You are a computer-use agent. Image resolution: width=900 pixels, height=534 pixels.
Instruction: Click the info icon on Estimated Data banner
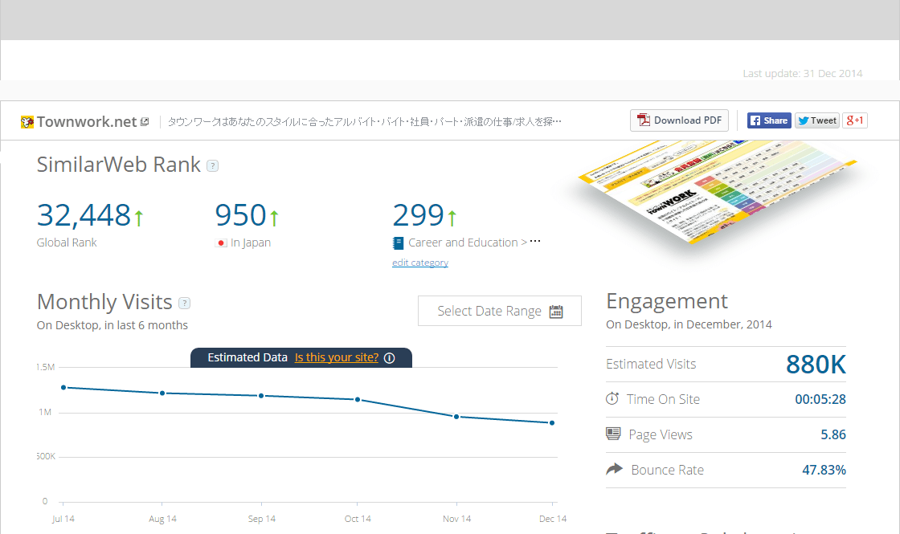389,358
